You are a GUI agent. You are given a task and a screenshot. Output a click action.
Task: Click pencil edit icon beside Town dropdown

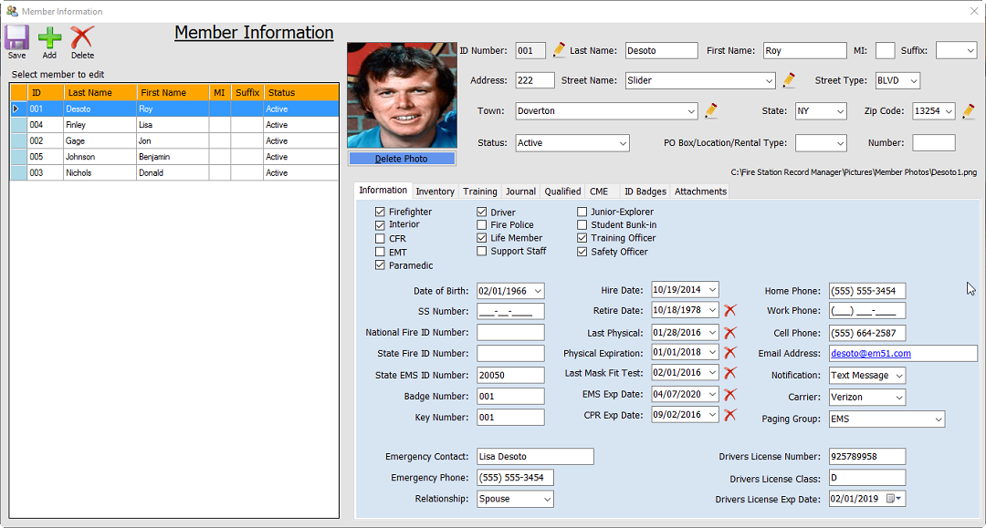click(711, 111)
